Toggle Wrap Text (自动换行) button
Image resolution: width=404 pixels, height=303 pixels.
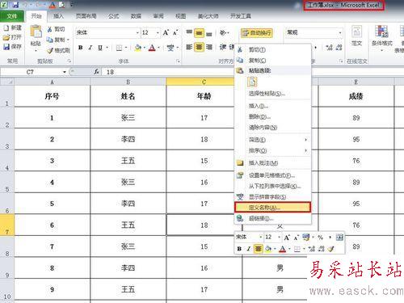(x=257, y=33)
